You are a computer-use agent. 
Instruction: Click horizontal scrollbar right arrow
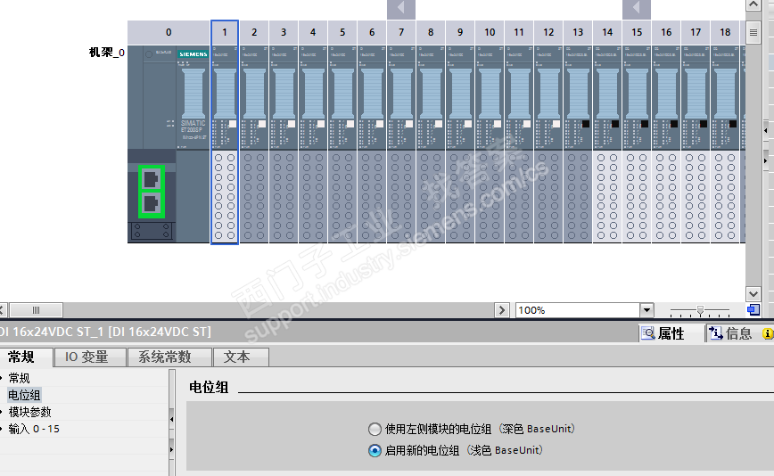[x=502, y=310]
